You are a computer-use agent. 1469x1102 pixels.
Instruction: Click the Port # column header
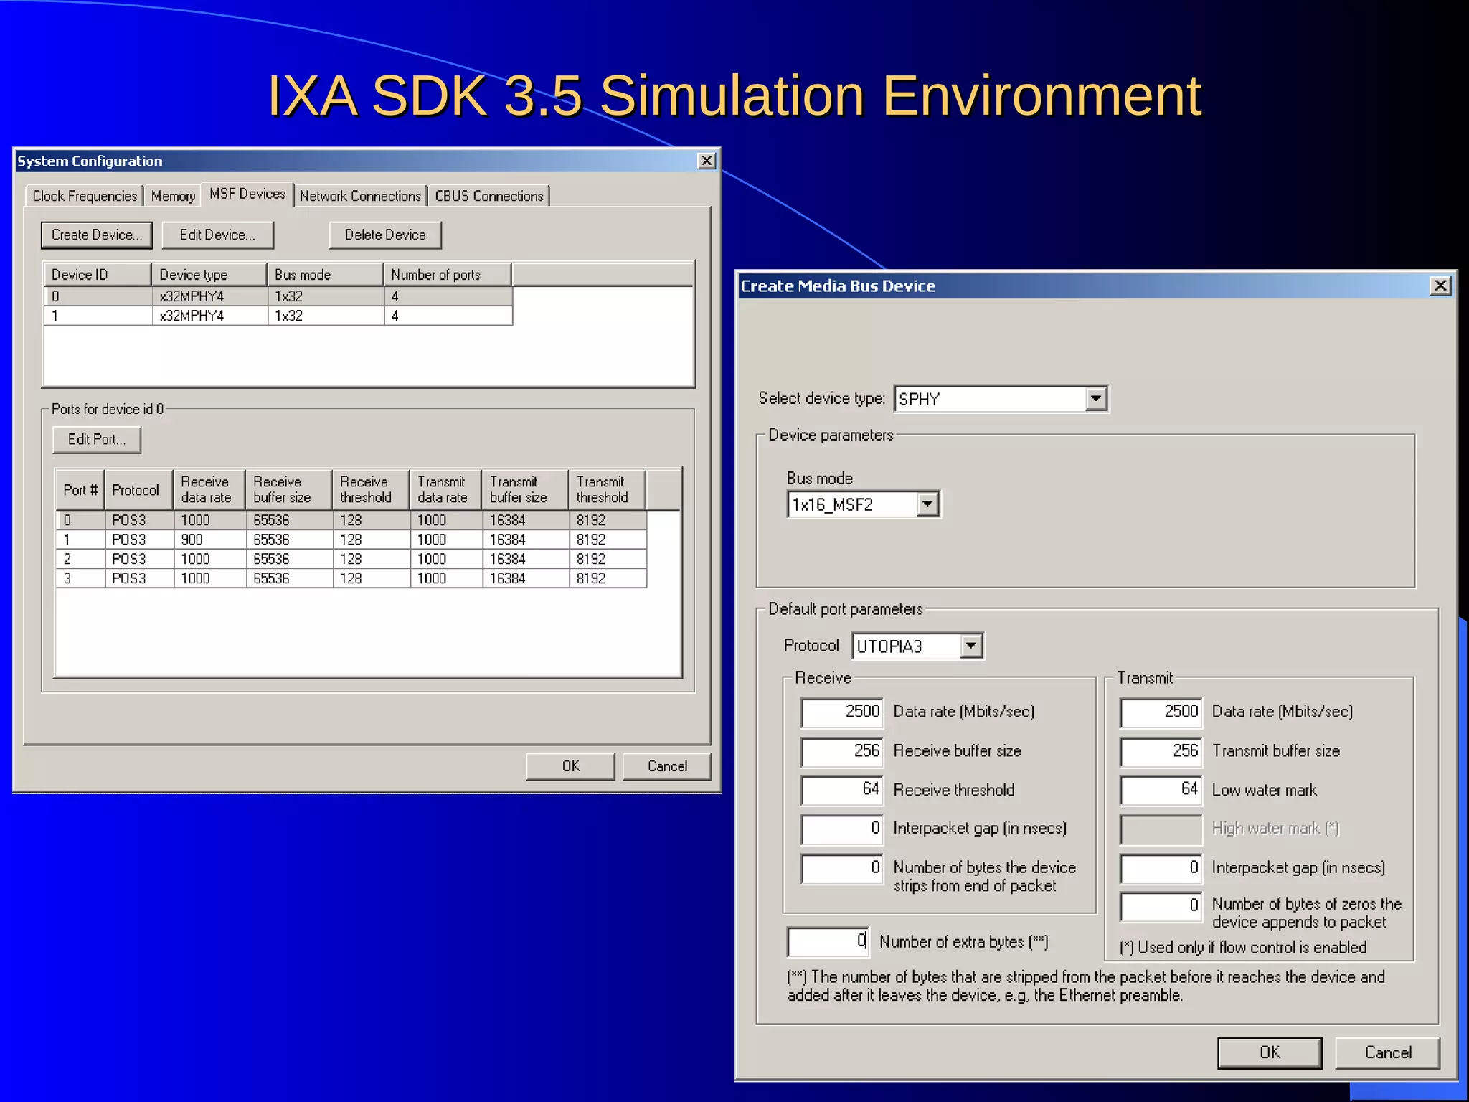tap(80, 490)
